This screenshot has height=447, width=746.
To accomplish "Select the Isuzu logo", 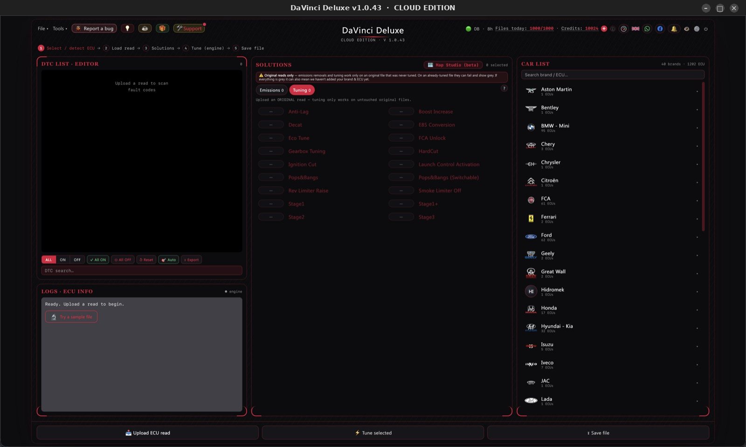I will click(x=531, y=346).
